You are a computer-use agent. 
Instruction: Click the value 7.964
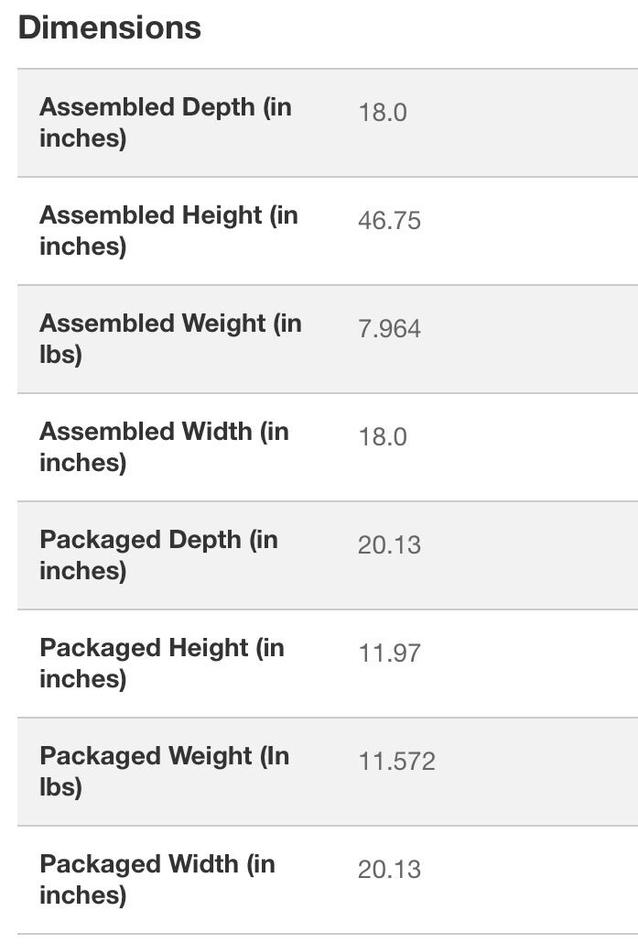(389, 329)
